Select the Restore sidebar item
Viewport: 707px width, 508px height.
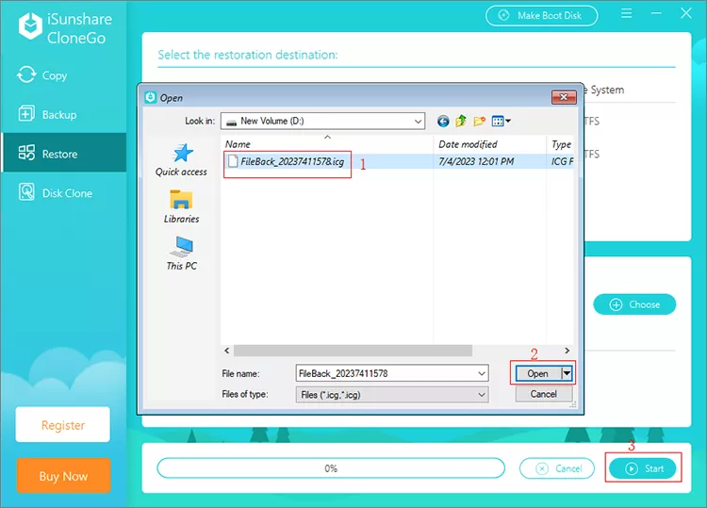pyautogui.click(x=64, y=154)
